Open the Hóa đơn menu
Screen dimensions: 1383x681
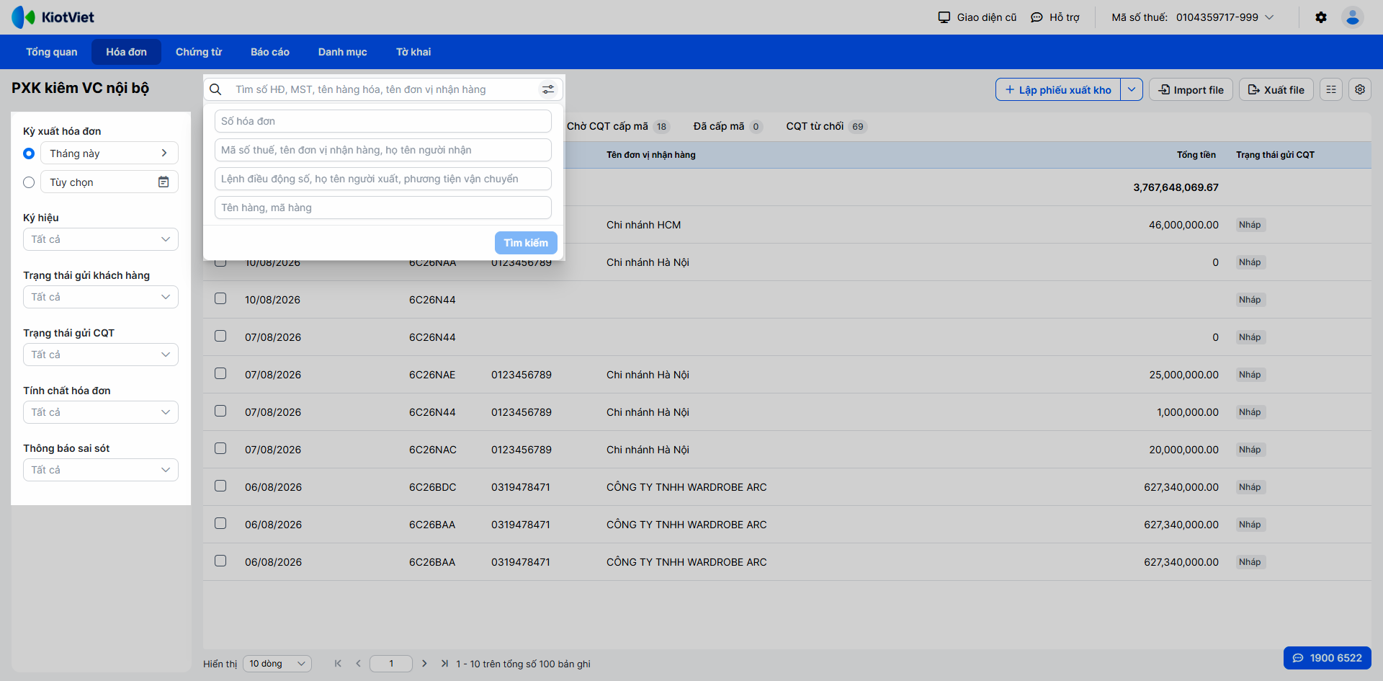(x=126, y=52)
